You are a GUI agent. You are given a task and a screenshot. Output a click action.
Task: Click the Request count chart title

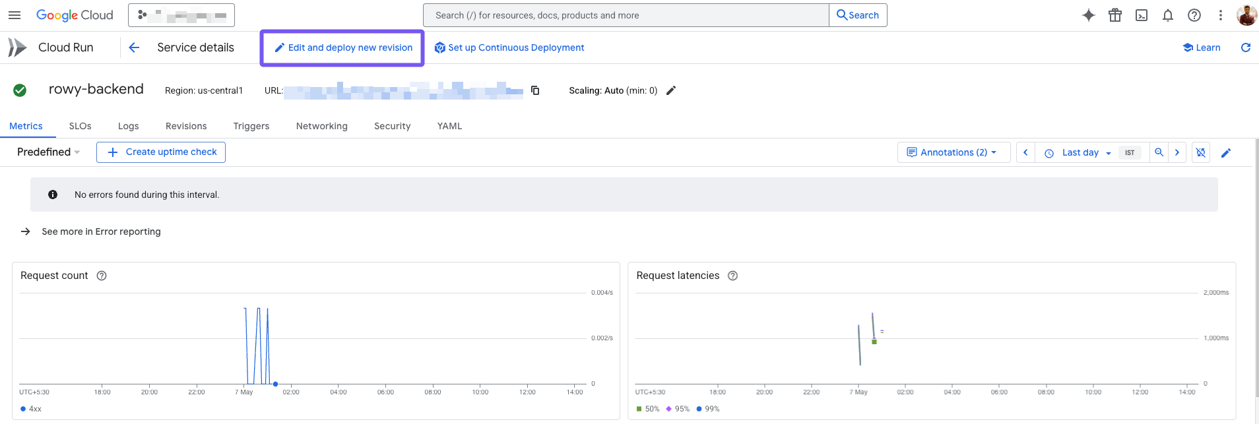[54, 276]
